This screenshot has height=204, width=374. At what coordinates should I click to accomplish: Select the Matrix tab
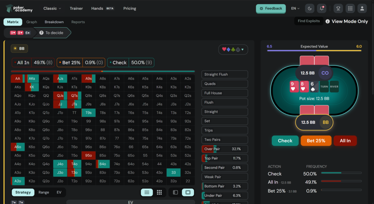[13, 22]
